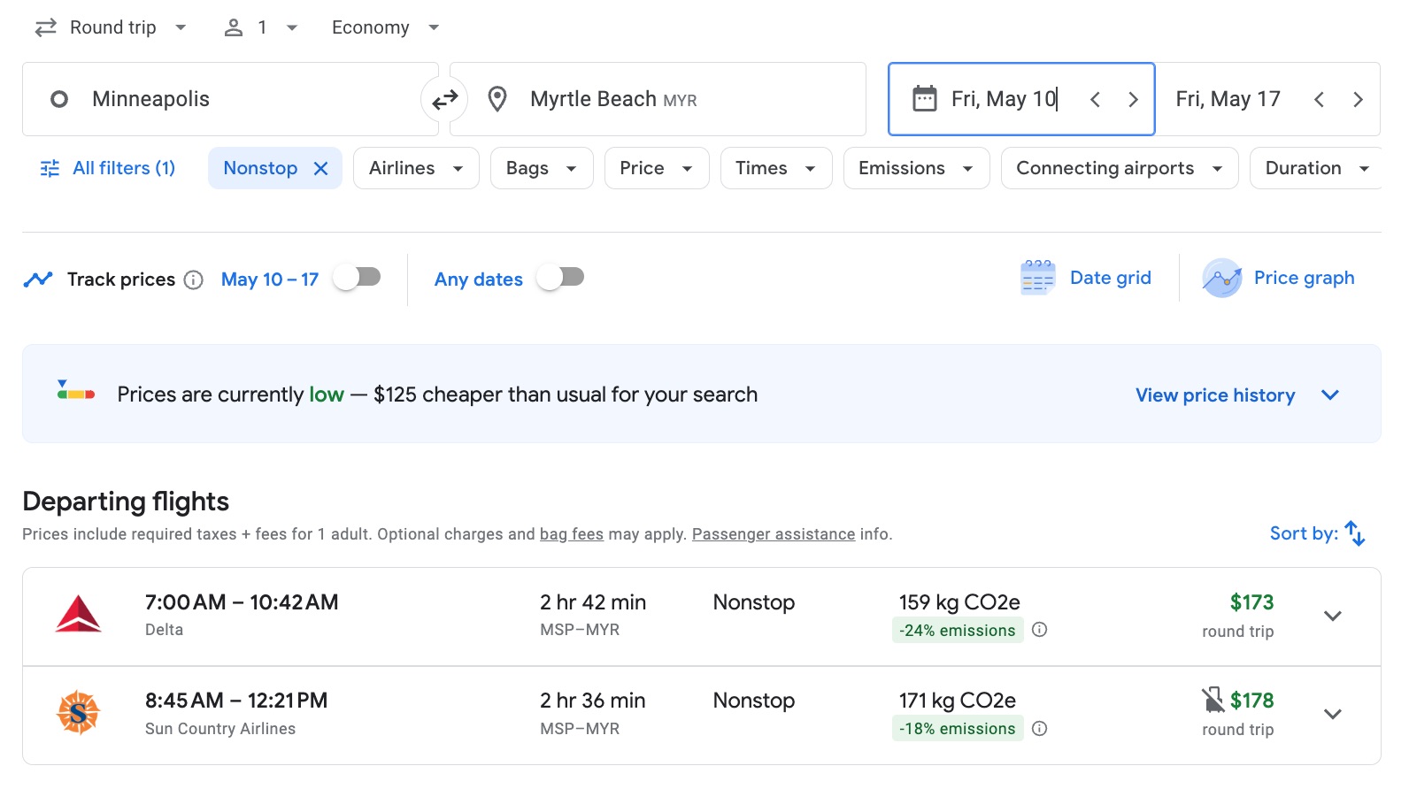Click the View price history link
The image size is (1409, 789).
tap(1215, 395)
